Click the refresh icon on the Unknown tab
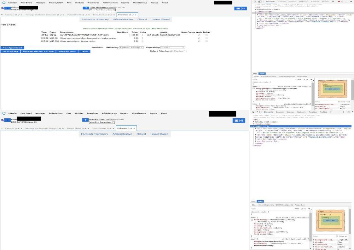The height and width of the screenshot is (250, 354). [129, 128]
